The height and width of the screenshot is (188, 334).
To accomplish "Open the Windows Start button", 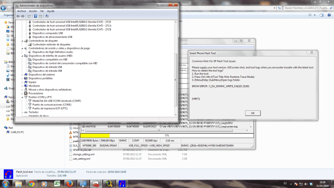I will [5, 184].
